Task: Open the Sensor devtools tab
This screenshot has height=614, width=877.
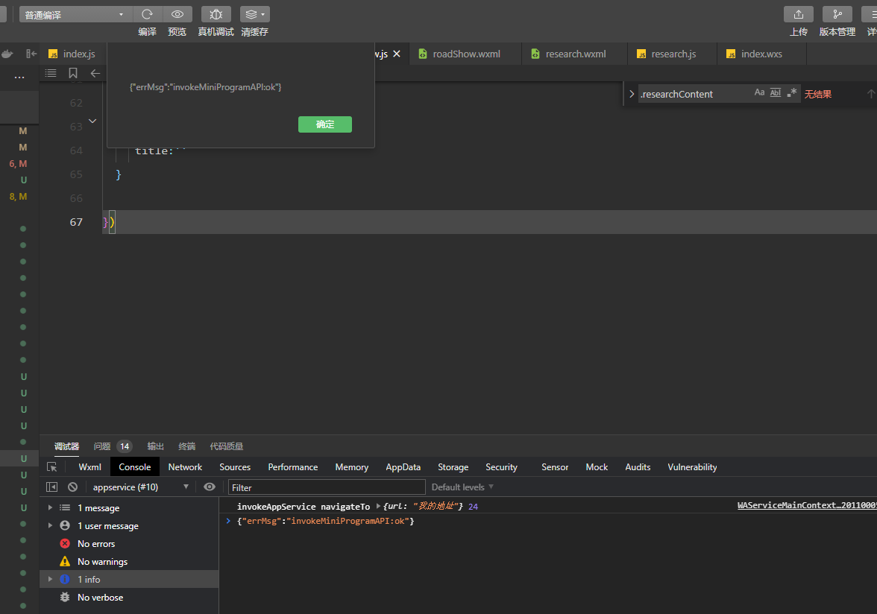Action: point(555,467)
